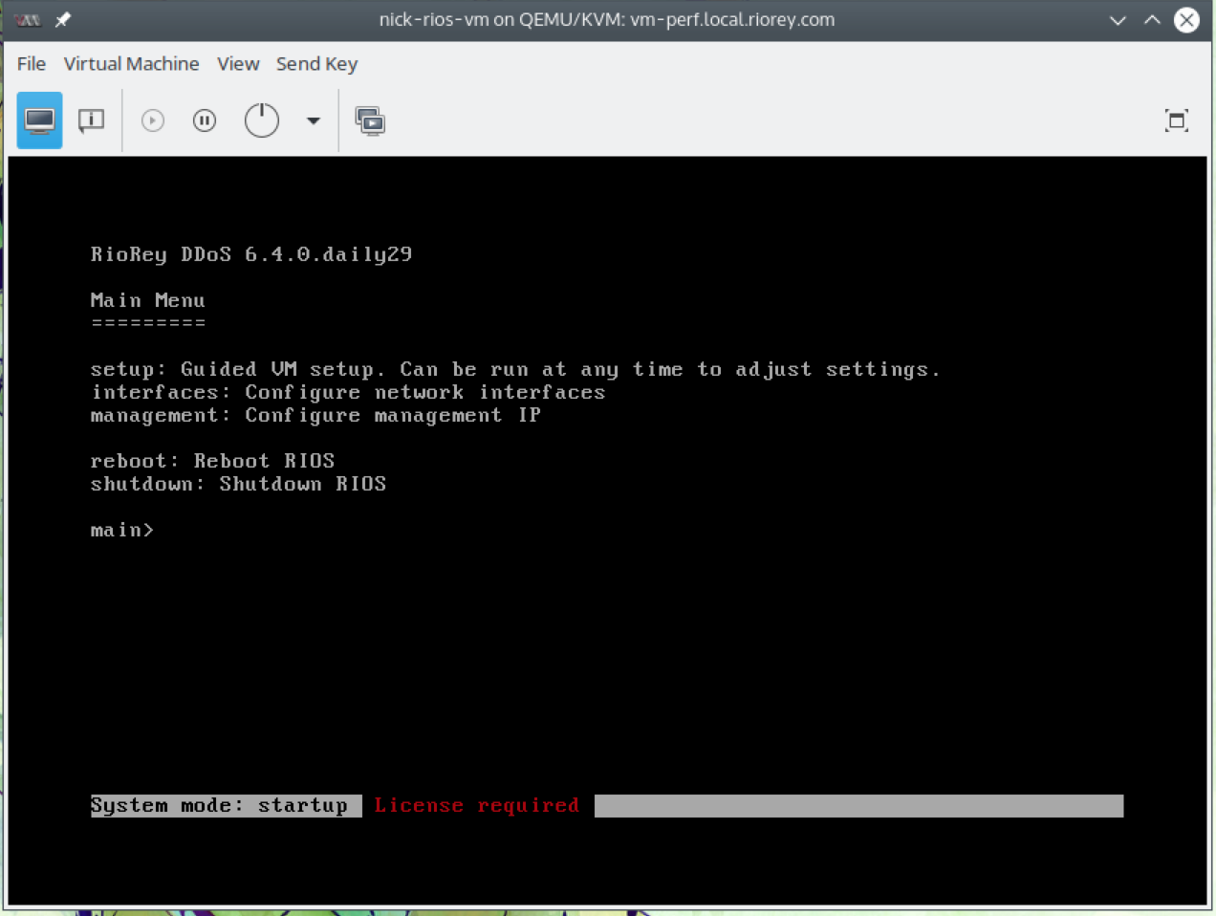The image size is (1216, 916).
Task: Click the 'reboot: Reboot RIOS' line
Action: coord(212,461)
